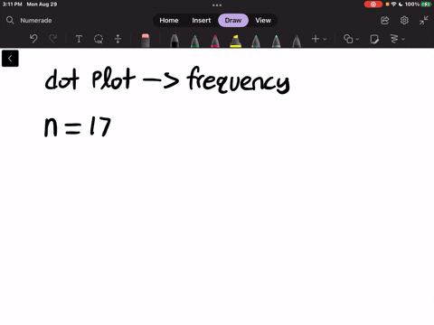The image size is (434, 325).
Task: Tap the three-dot multitasking menu
Action: click(x=217, y=5)
